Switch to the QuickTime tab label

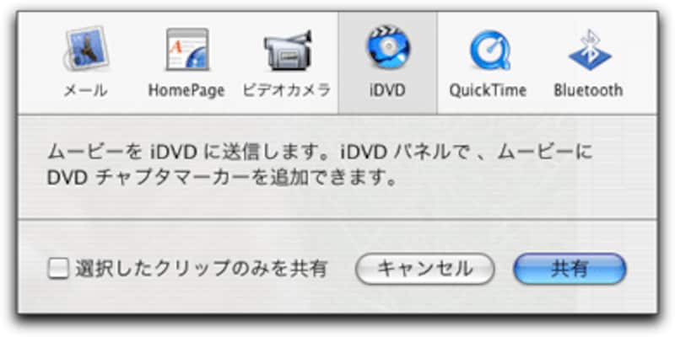489,91
